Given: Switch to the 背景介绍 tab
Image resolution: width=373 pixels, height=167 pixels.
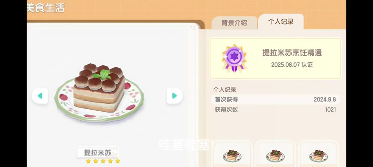Looking at the screenshot, I should click(x=234, y=23).
